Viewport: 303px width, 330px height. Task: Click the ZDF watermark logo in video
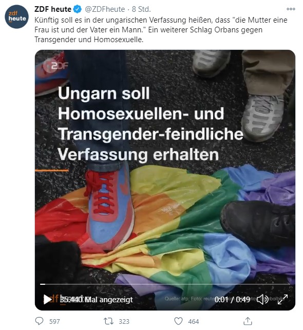(56, 66)
